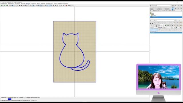The width and height of the screenshot is (183, 103).
Task: Select the highlighted folder under Downloads
Action: click(x=166, y=17)
